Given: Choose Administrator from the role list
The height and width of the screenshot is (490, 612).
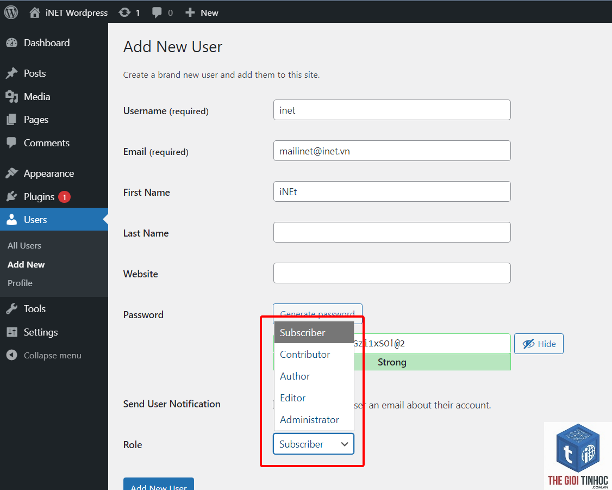Looking at the screenshot, I should 314,420.
